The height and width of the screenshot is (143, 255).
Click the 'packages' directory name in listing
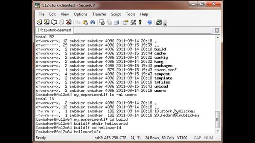pyautogui.click(x=163, y=66)
